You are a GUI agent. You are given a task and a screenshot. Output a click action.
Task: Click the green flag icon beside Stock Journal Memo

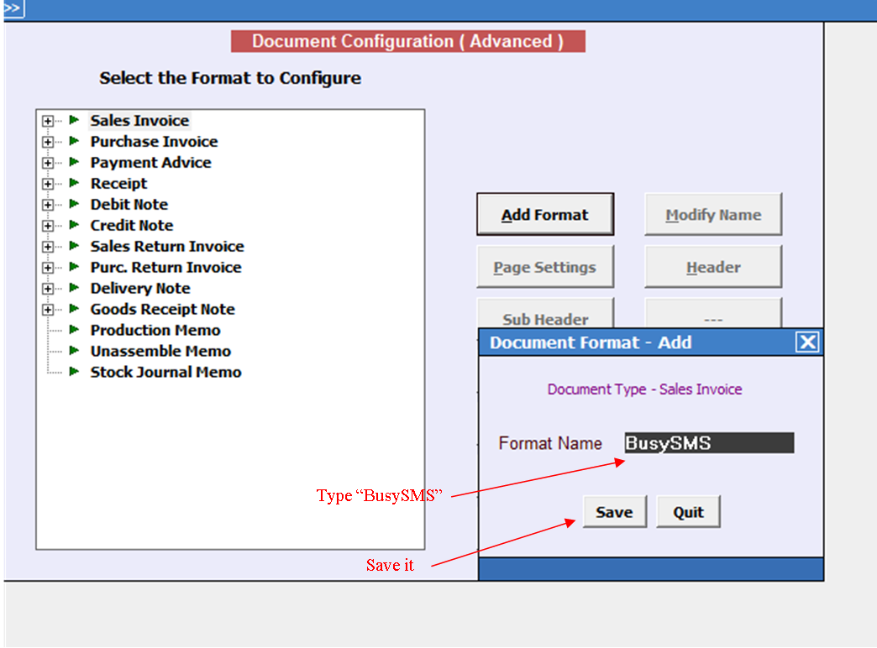(74, 372)
